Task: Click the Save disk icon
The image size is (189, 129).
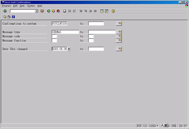Action: point(42,11)
